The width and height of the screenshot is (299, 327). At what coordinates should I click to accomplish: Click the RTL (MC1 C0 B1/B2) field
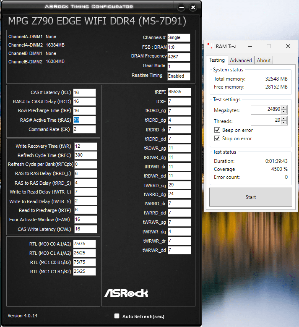(x=84, y=262)
